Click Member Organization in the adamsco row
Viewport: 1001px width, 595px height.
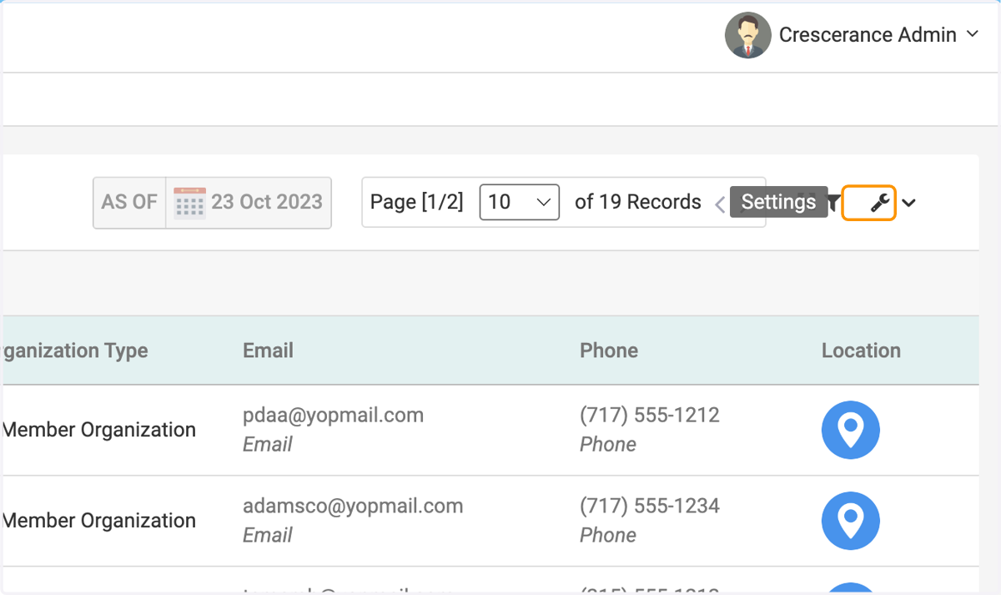pos(99,521)
